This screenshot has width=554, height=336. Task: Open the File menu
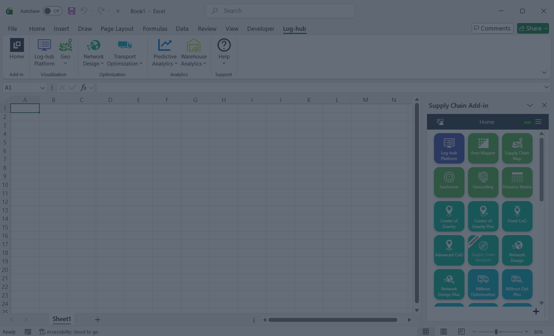(x=12, y=29)
